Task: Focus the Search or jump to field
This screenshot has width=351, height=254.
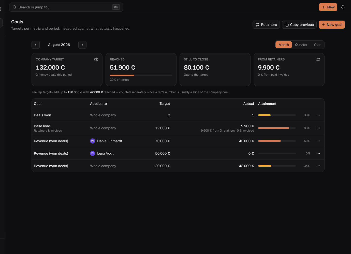Action: coord(66,7)
